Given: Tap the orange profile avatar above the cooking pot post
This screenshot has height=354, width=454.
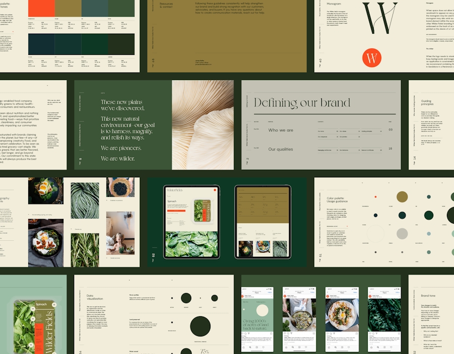Looking at the screenshot, I should (285, 296).
